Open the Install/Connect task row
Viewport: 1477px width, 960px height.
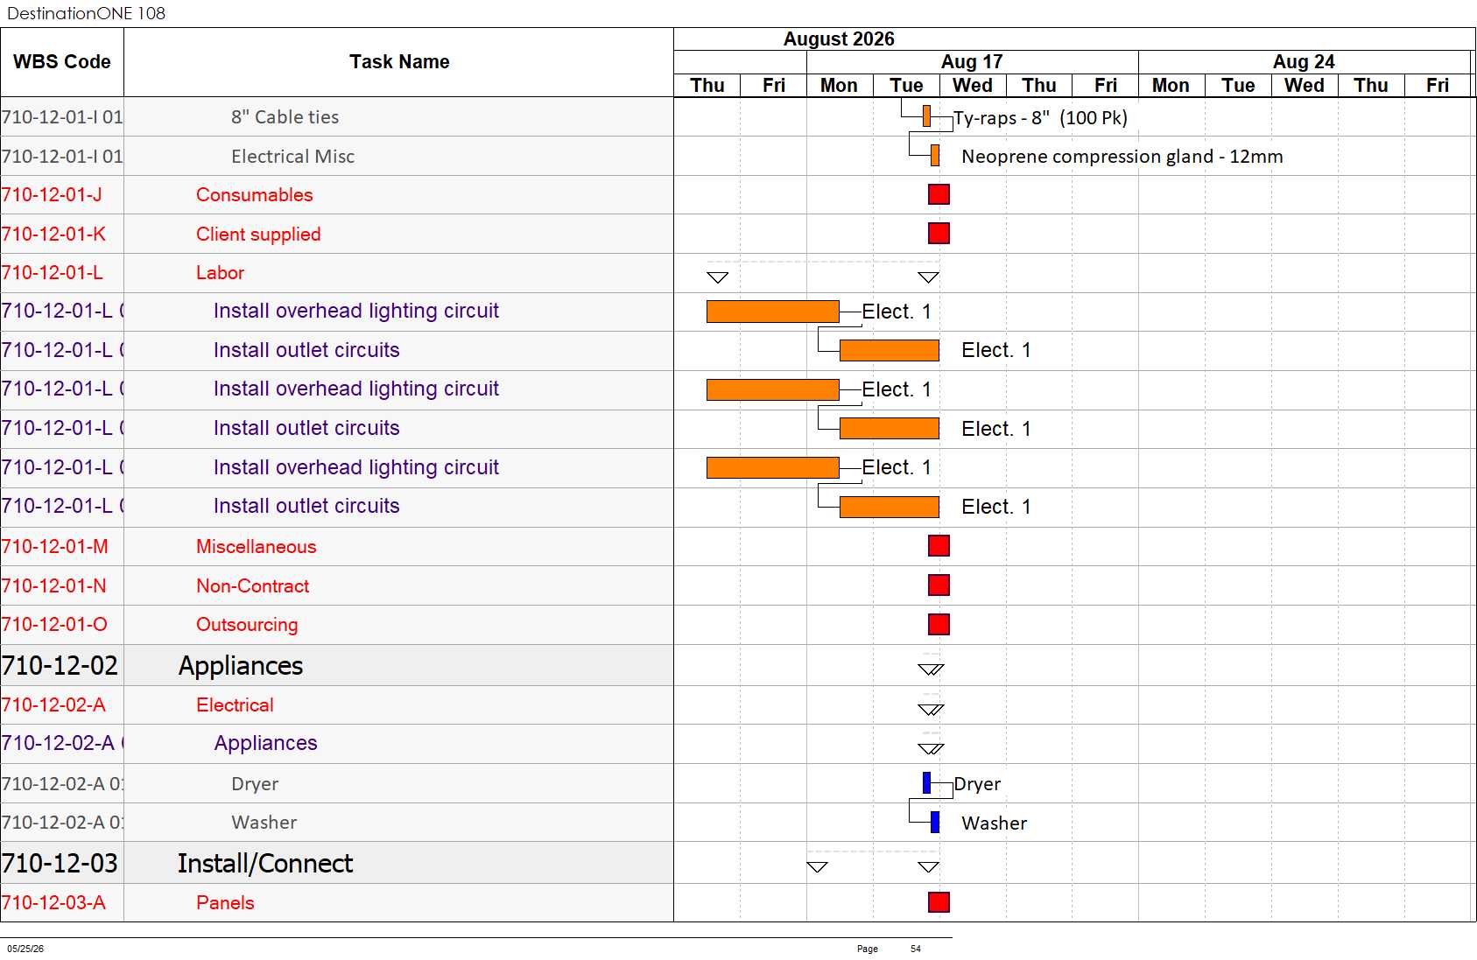click(337, 863)
